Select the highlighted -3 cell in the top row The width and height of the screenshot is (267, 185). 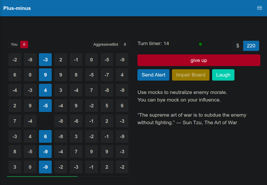tap(45, 59)
